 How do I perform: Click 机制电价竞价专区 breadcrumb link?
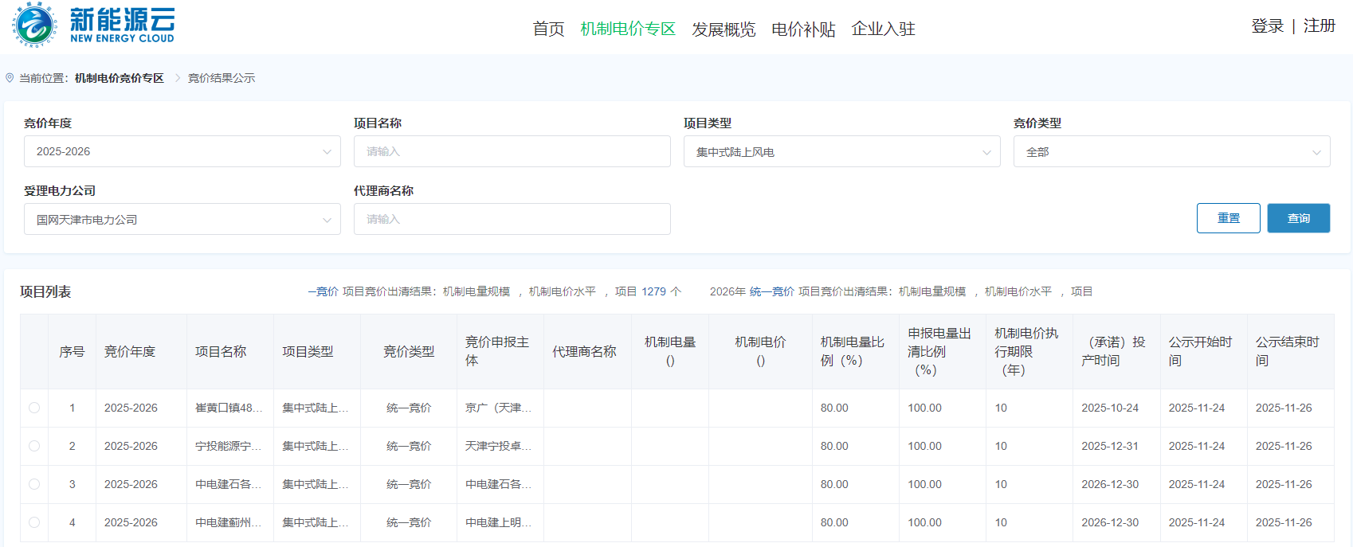[120, 78]
